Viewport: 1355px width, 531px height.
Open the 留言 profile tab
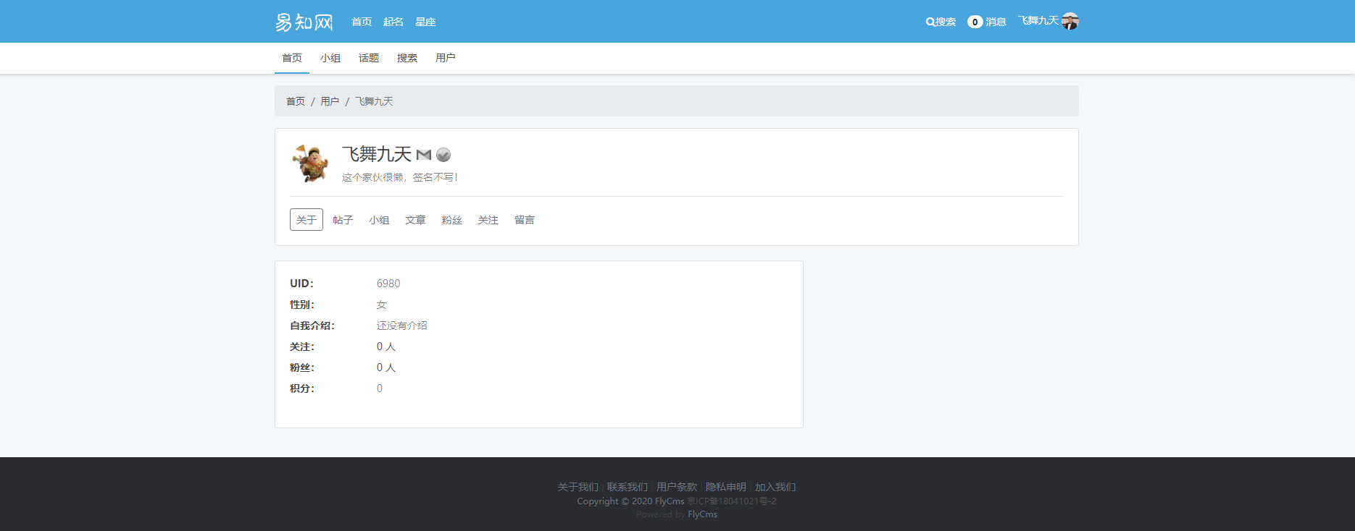tap(525, 220)
